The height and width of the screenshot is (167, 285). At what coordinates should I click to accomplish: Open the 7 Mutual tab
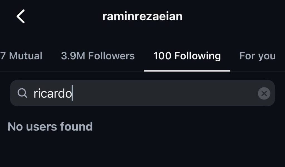pyautogui.click(x=21, y=56)
